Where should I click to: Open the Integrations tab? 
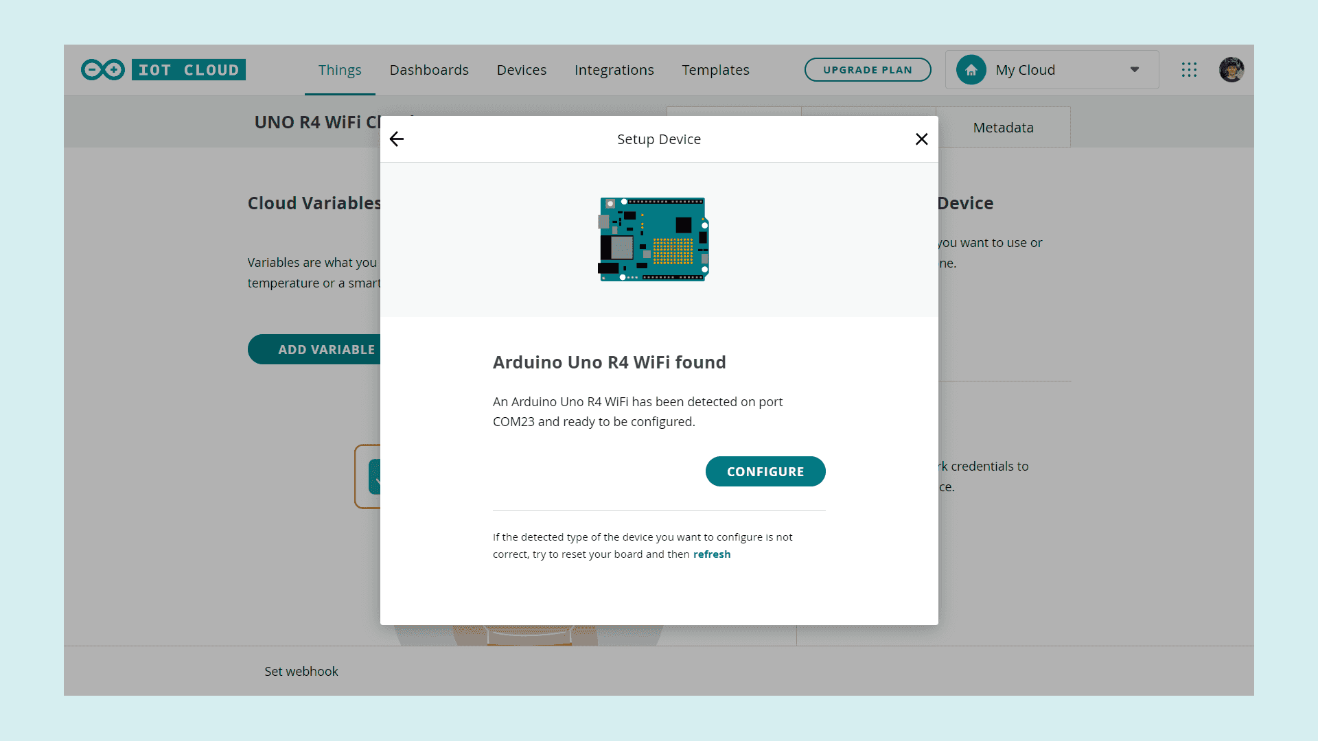(x=614, y=70)
